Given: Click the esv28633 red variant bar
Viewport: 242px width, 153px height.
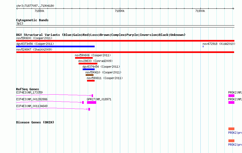Looking at the screenshot, I should [88, 64].
